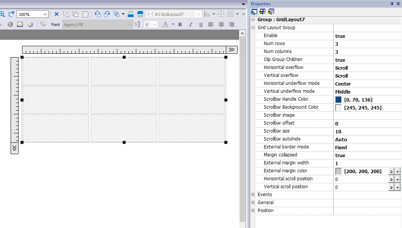Click the double-arrow button at ruler's right end
This screenshot has height=228, width=402.
[x=232, y=50]
